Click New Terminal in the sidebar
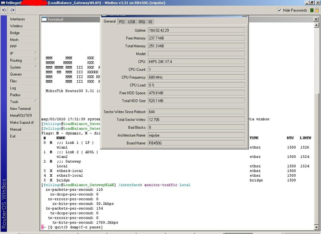 [20, 109]
